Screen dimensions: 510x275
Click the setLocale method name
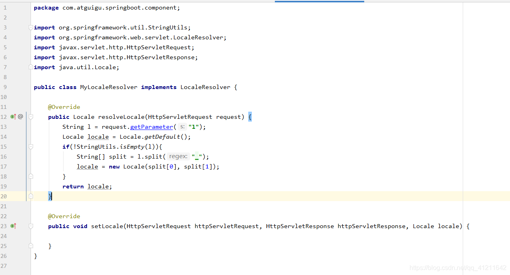pos(107,226)
